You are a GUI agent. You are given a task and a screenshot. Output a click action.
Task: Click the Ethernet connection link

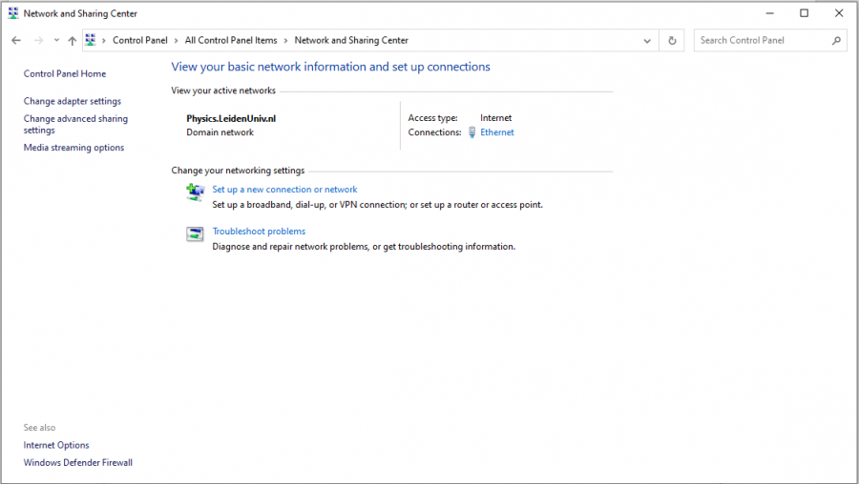[x=497, y=132]
